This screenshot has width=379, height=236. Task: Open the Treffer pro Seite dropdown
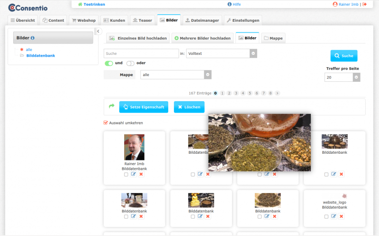coord(356,77)
